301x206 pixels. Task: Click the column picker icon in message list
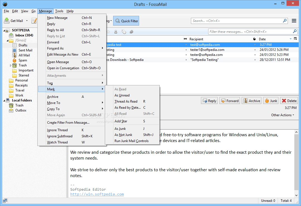pos(295,39)
